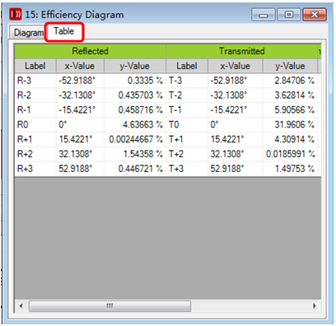Click the Reflected y-Value column header
Screen dimensions: 336x326
tap(135, 66)
